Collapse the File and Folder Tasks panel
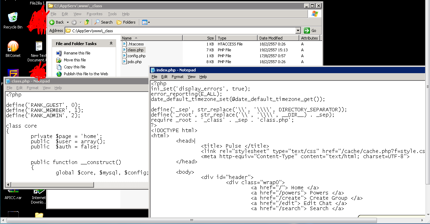The width and height of the screenshot is (430, 224). [x=111, y=43]
